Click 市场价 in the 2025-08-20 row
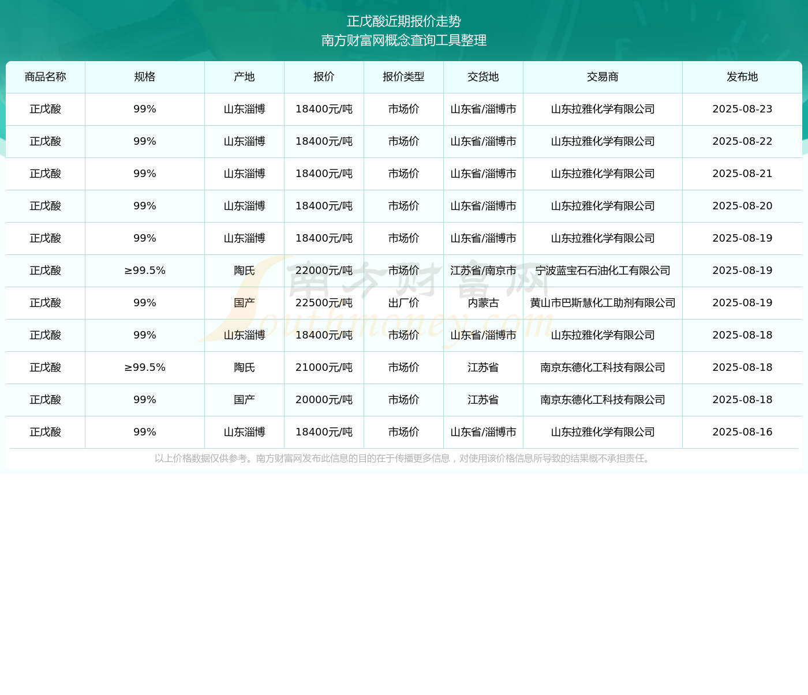 [404, 206]
